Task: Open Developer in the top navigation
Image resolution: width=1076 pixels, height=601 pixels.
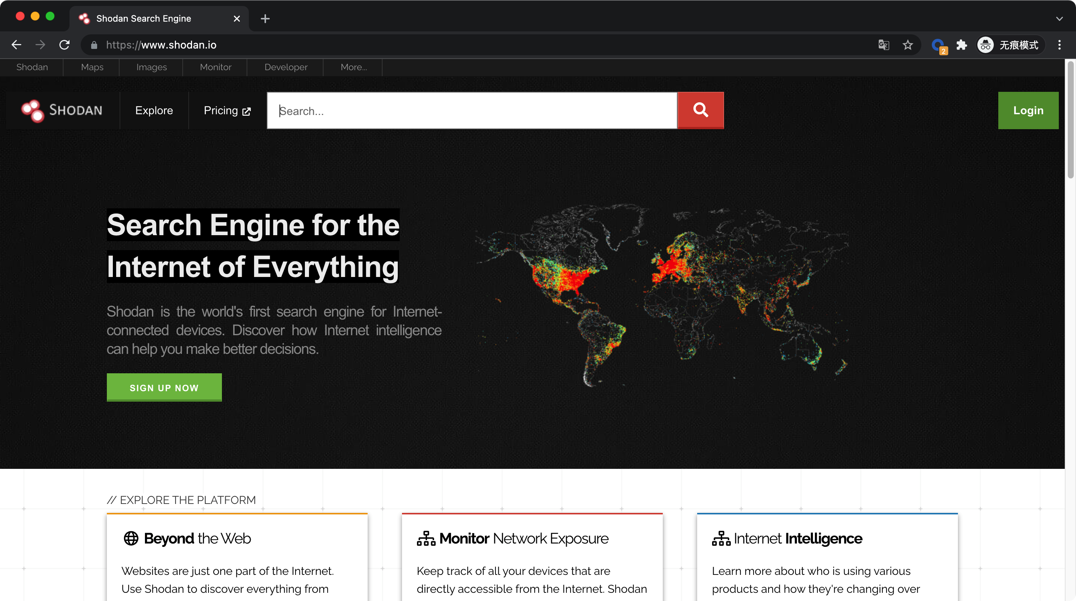Action: (x=286, y=67)
